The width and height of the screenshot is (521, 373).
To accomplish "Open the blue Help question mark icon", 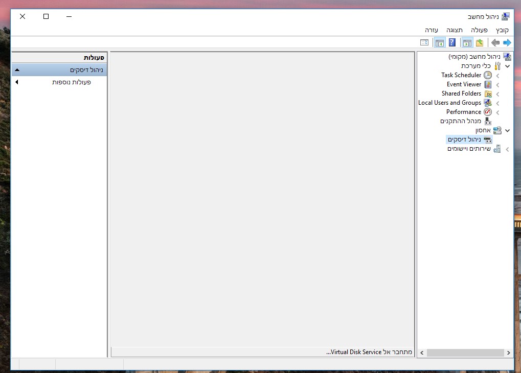I will [452, 42].
